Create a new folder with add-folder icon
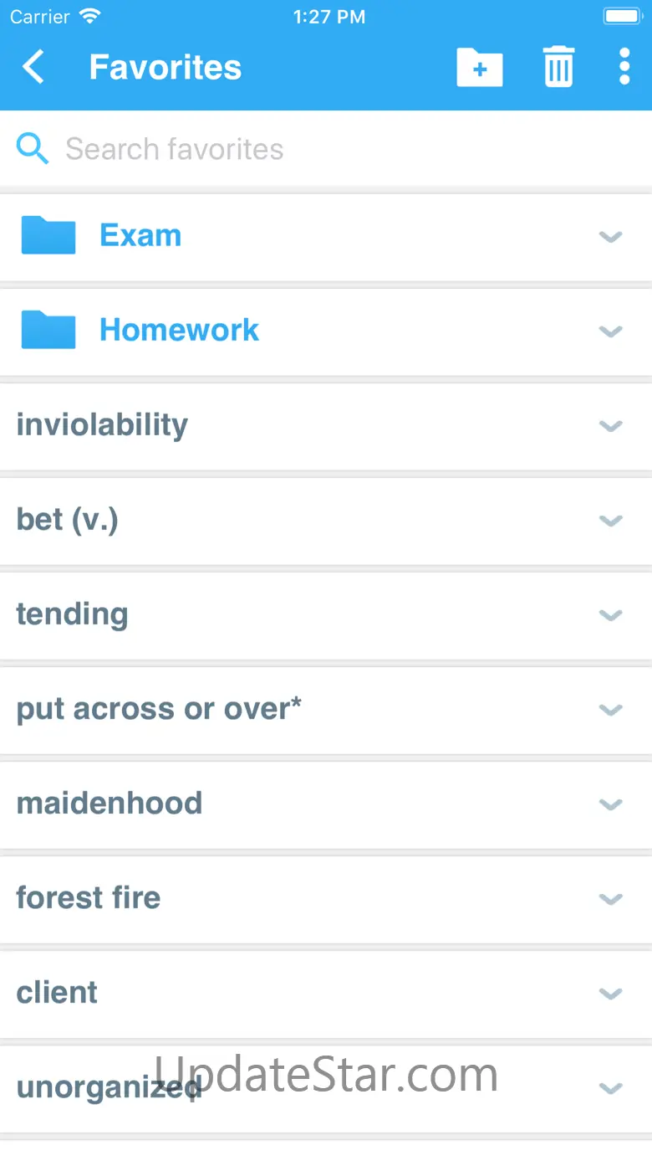Screen dimensions: 652x1161 click(479, 67)
